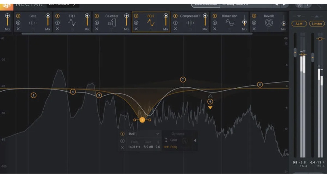The width and height of the screenshot is (327, 179).
Task: Disable the selected Bell band power button
Action: (122, 134)
